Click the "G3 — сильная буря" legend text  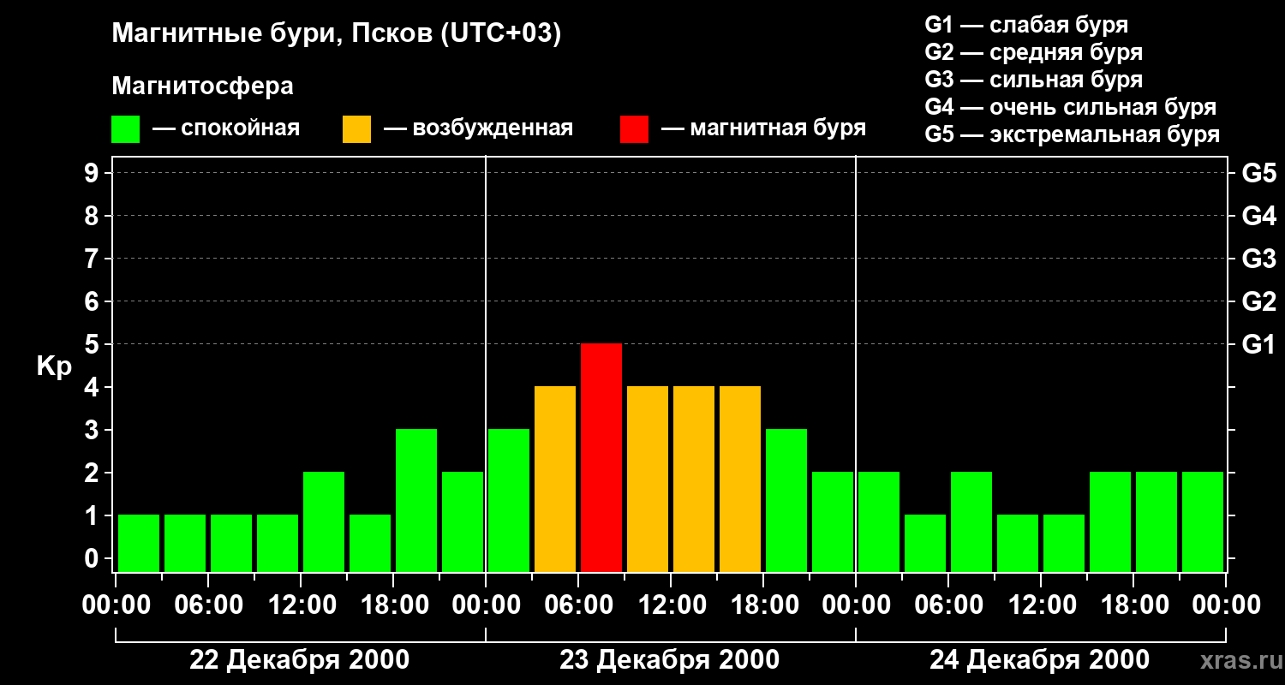coord(1033,80)
